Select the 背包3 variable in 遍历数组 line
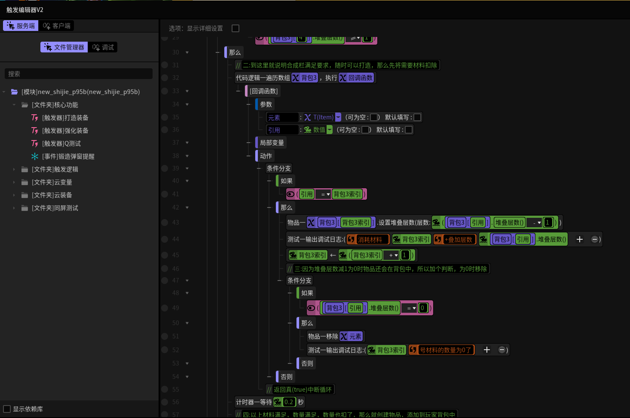The width and height of the screenshot is (630, 418). pos(305,78)
